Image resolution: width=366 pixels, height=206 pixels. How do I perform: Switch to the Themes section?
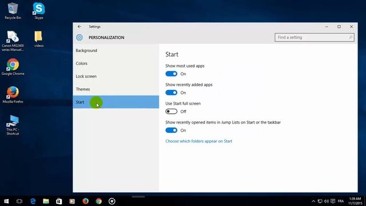(116, 89)
